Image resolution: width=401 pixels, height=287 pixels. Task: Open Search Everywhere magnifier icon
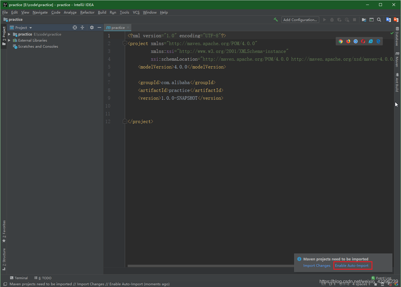[x=379, y=20]
